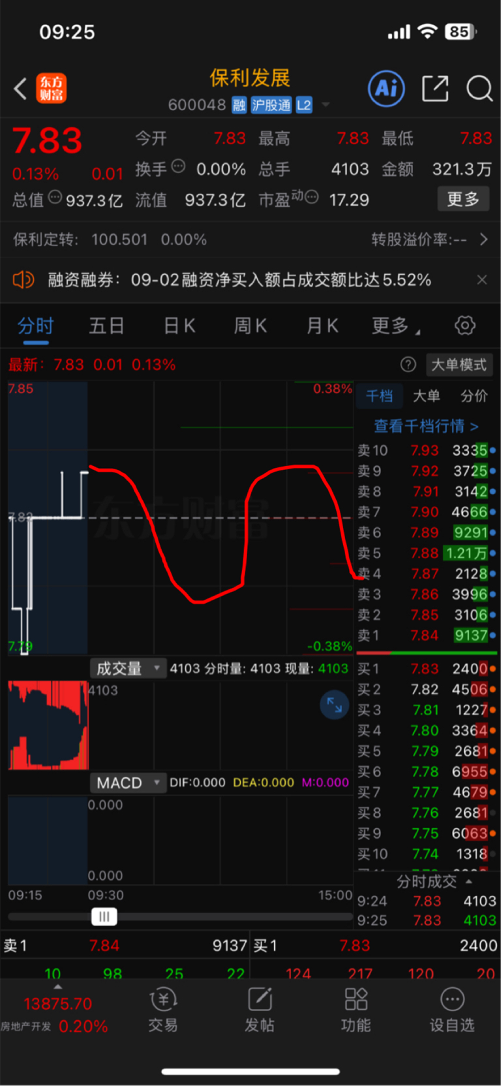Dismiss the 融资融券 news banner
501x1086 pixels.
pos(482,280)
